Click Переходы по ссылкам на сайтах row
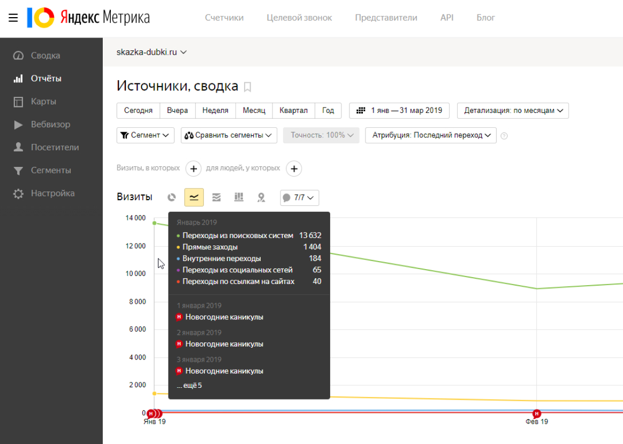 [249, 281]
